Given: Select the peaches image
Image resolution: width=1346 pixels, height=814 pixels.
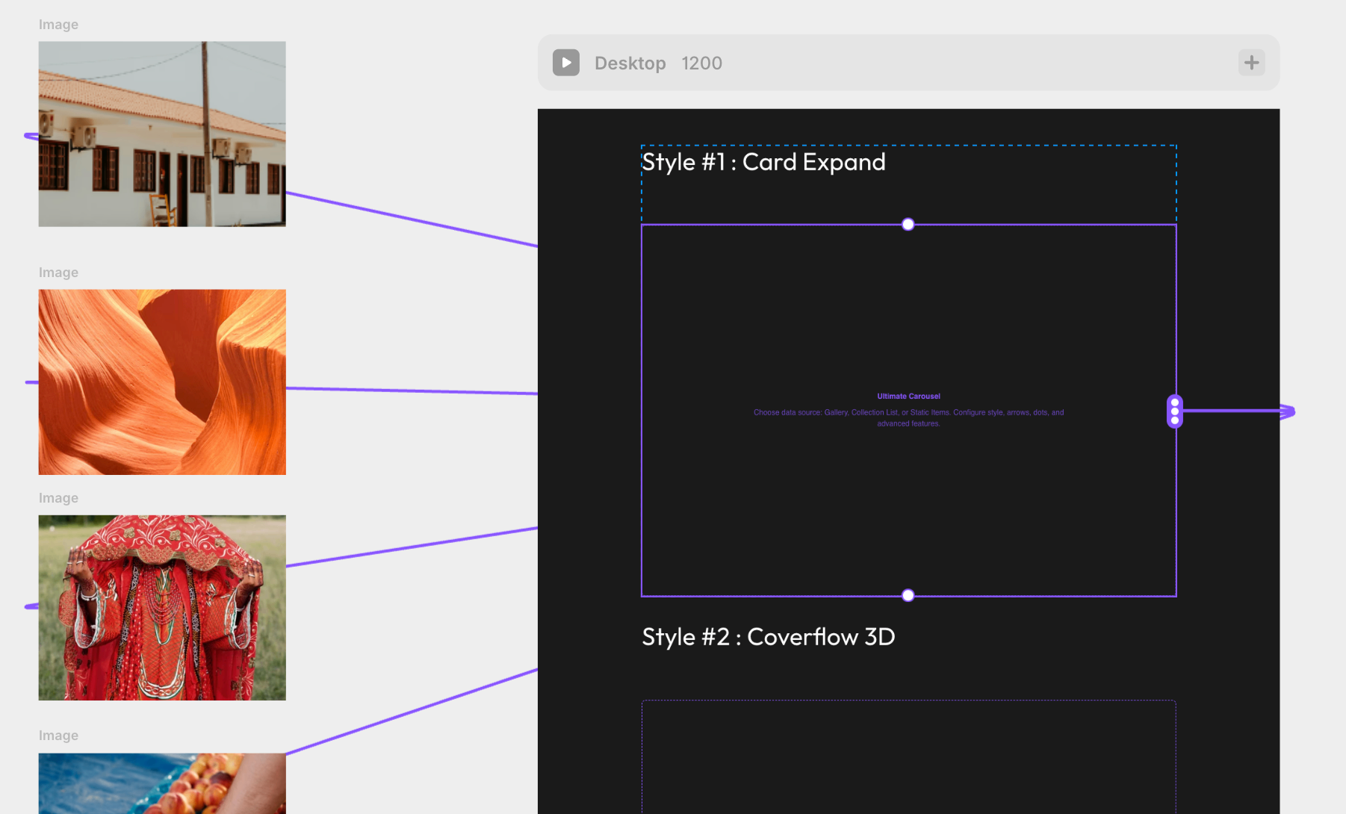Looking at the screenshot, I should tap(162, 783).
